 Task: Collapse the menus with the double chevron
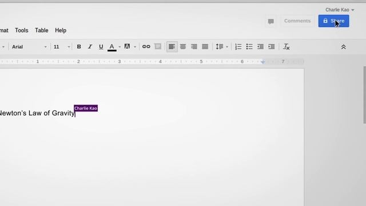tap(344, 47)
